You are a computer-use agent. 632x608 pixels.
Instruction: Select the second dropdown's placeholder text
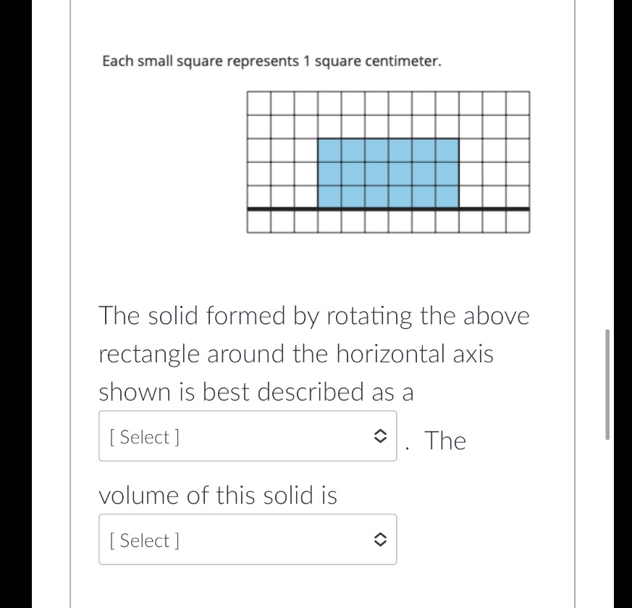click(143, 539)
